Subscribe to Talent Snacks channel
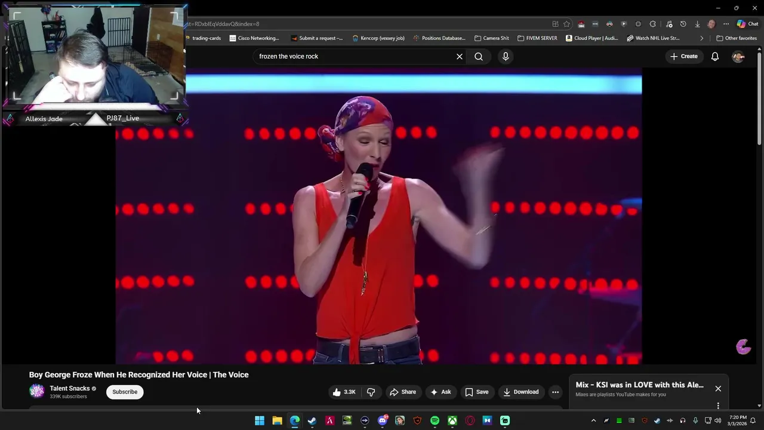This screenshot has width=764, height=430. coord(125,392)
